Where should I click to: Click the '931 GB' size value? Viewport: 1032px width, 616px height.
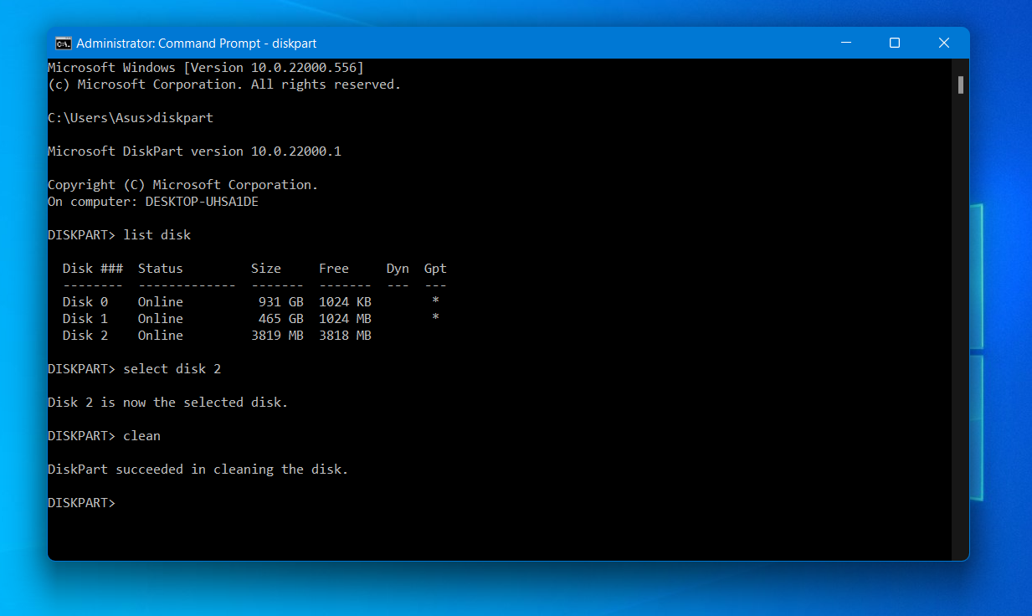(x=281, y=302)
